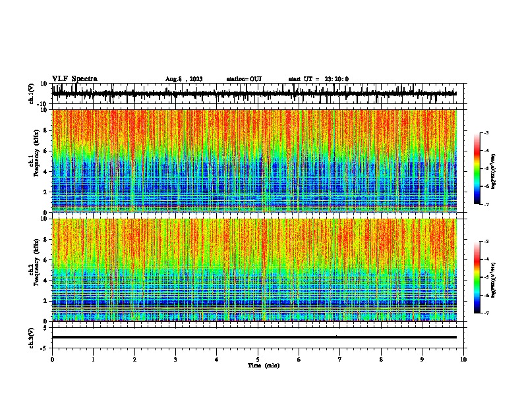Click time axis tick label '1'
This screenshot has width=522, height=403.
93,360
